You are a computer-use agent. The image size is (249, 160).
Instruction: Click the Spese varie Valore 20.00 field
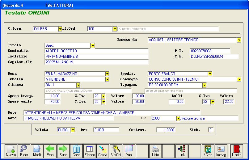[139, 102]
